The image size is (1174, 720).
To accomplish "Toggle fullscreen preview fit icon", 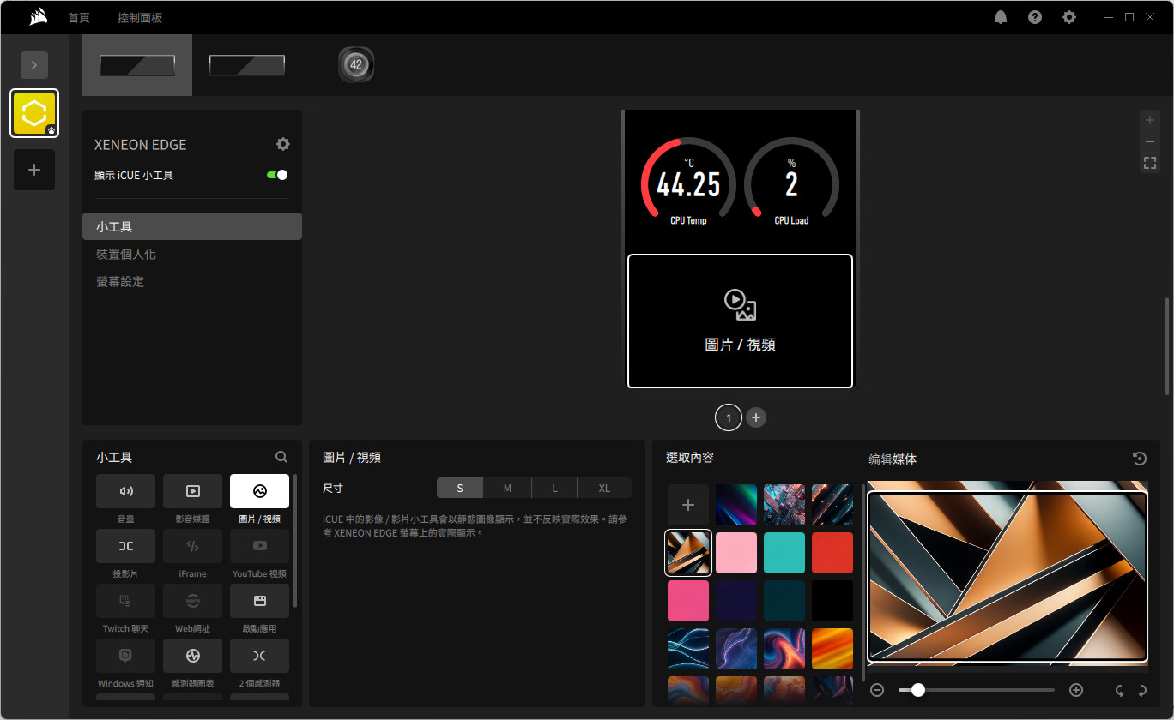I will click(1150, 163).
